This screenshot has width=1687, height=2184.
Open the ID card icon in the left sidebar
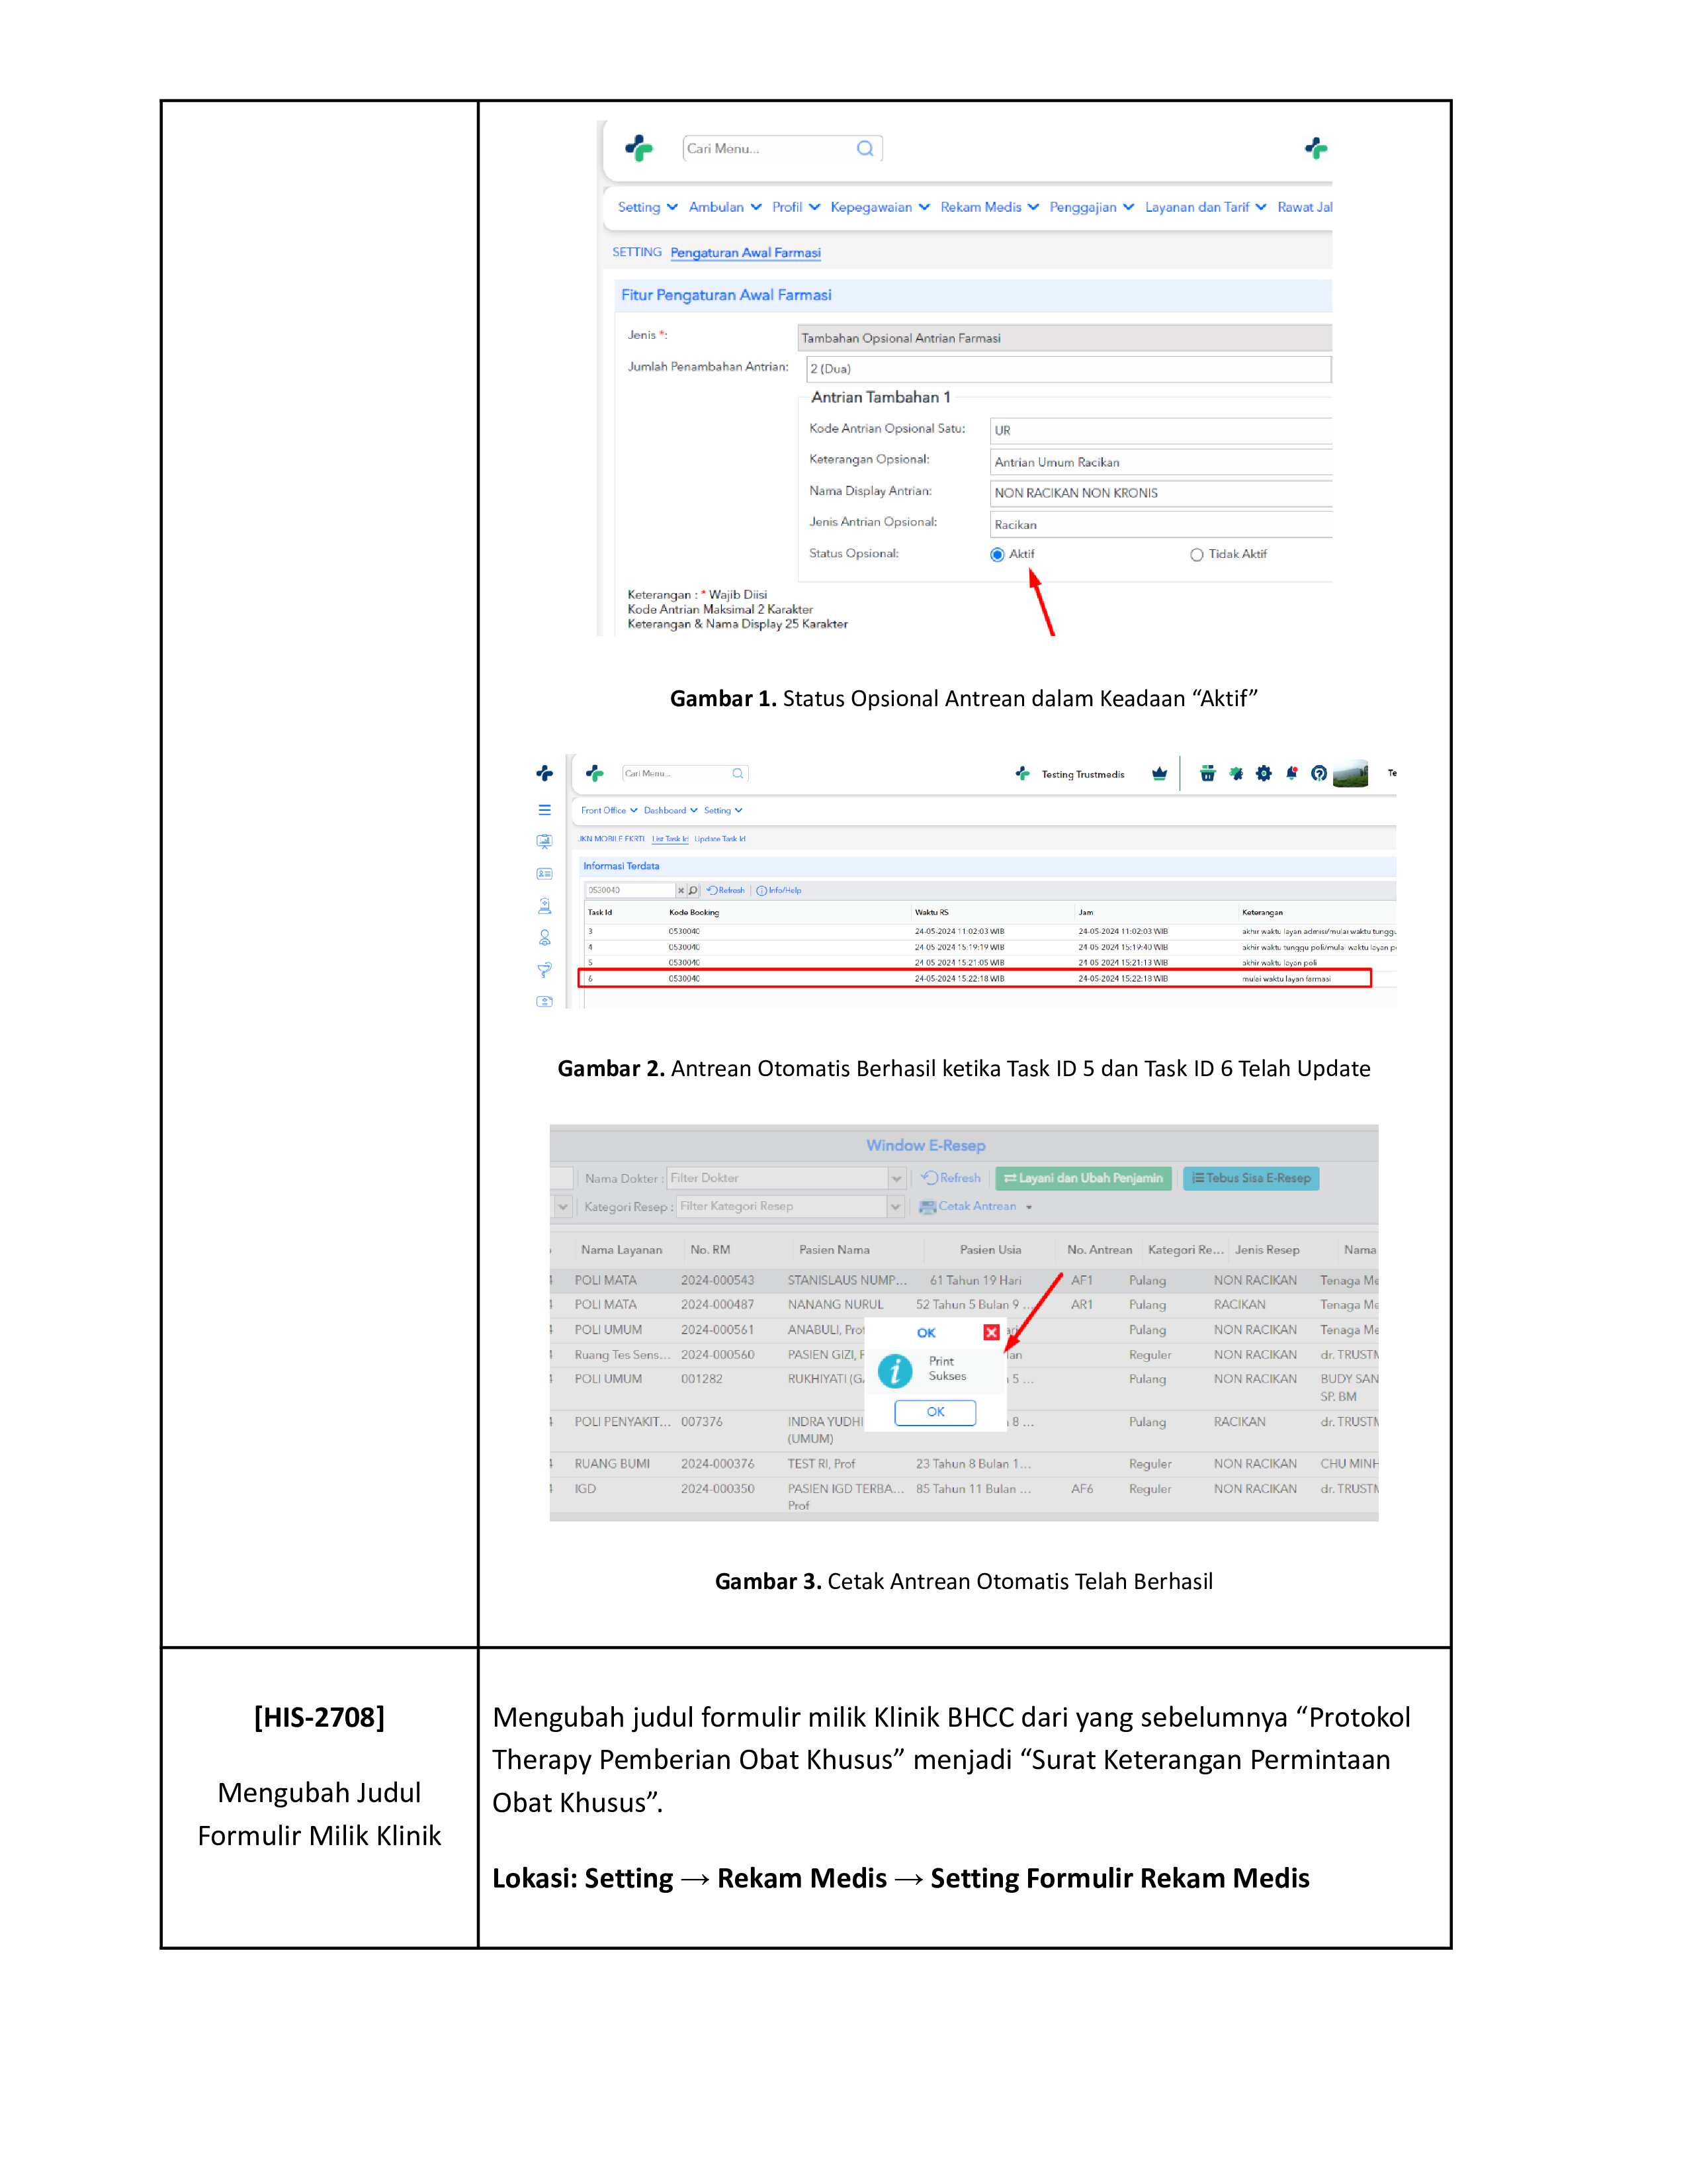coord(544,873)
